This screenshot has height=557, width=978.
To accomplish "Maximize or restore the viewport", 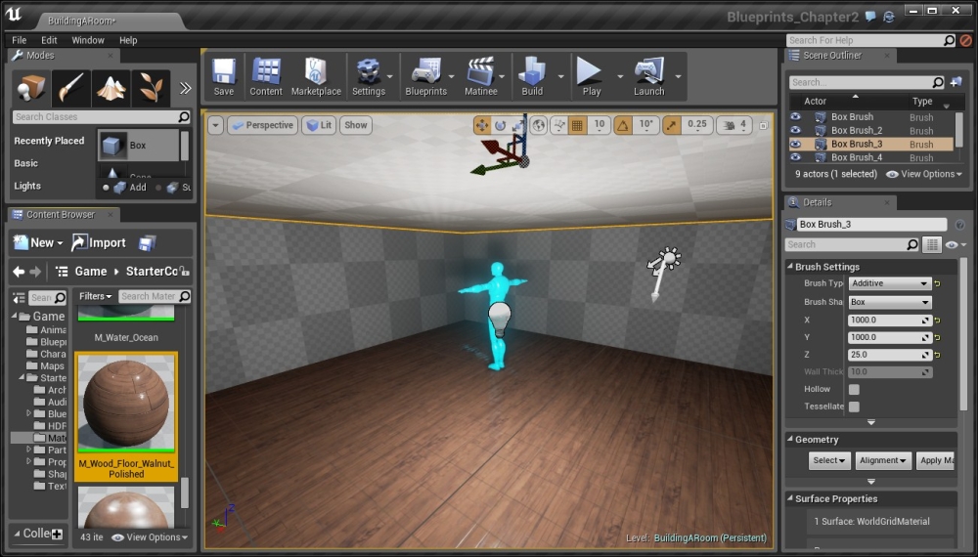I will 764,125.
